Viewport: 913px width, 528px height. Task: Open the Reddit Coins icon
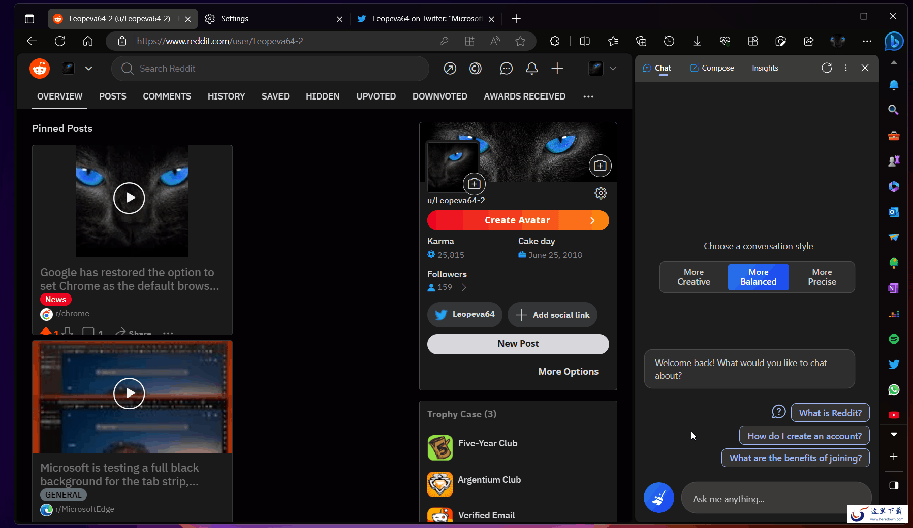476,69
